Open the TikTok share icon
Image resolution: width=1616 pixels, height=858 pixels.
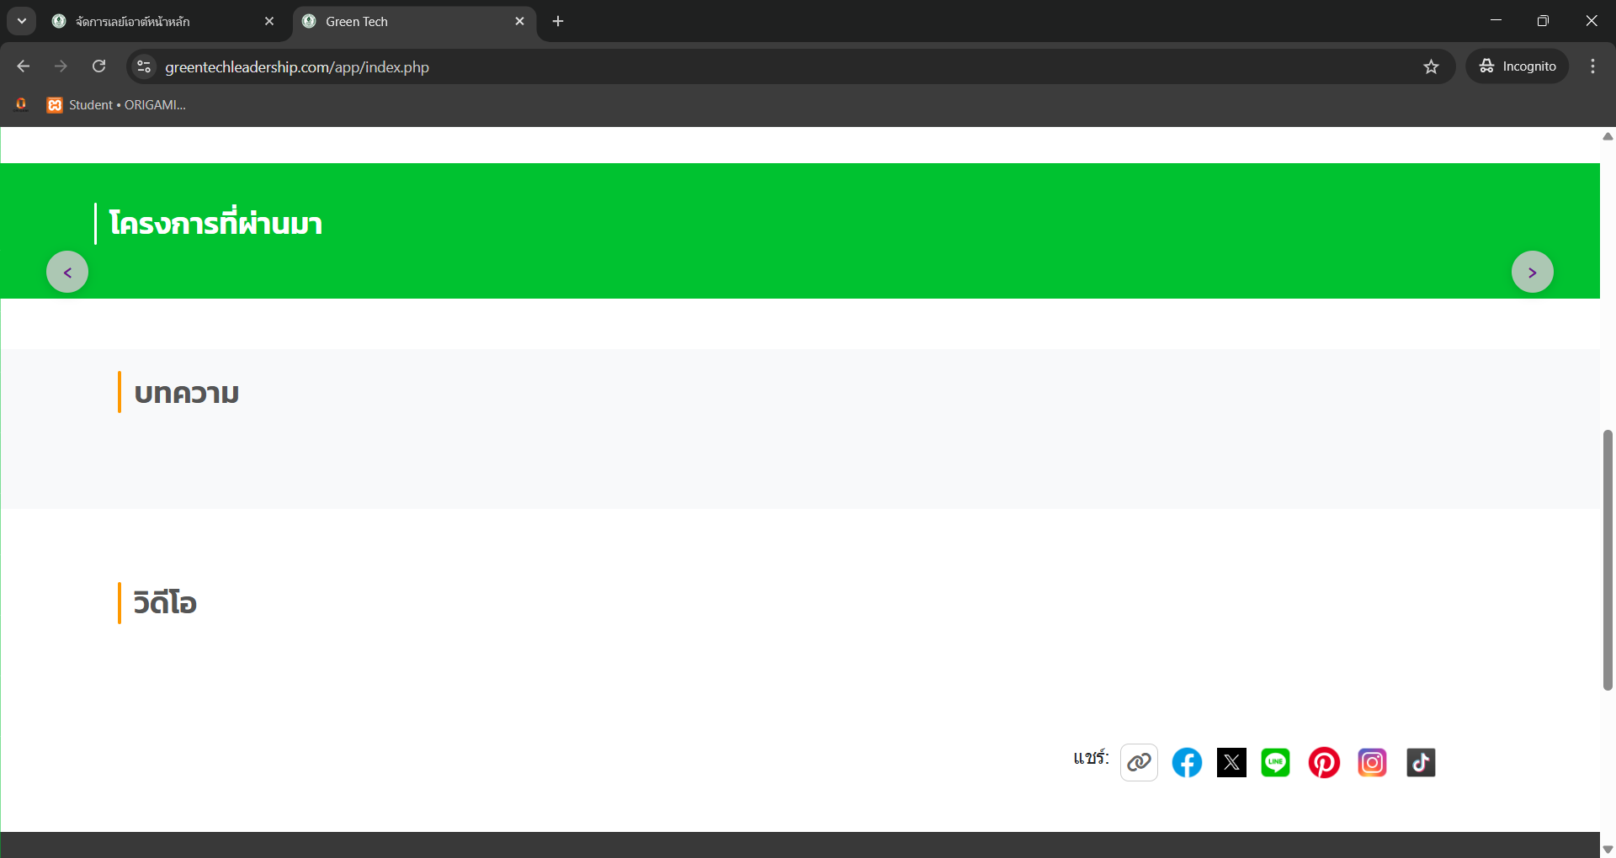click(1421, 762)
